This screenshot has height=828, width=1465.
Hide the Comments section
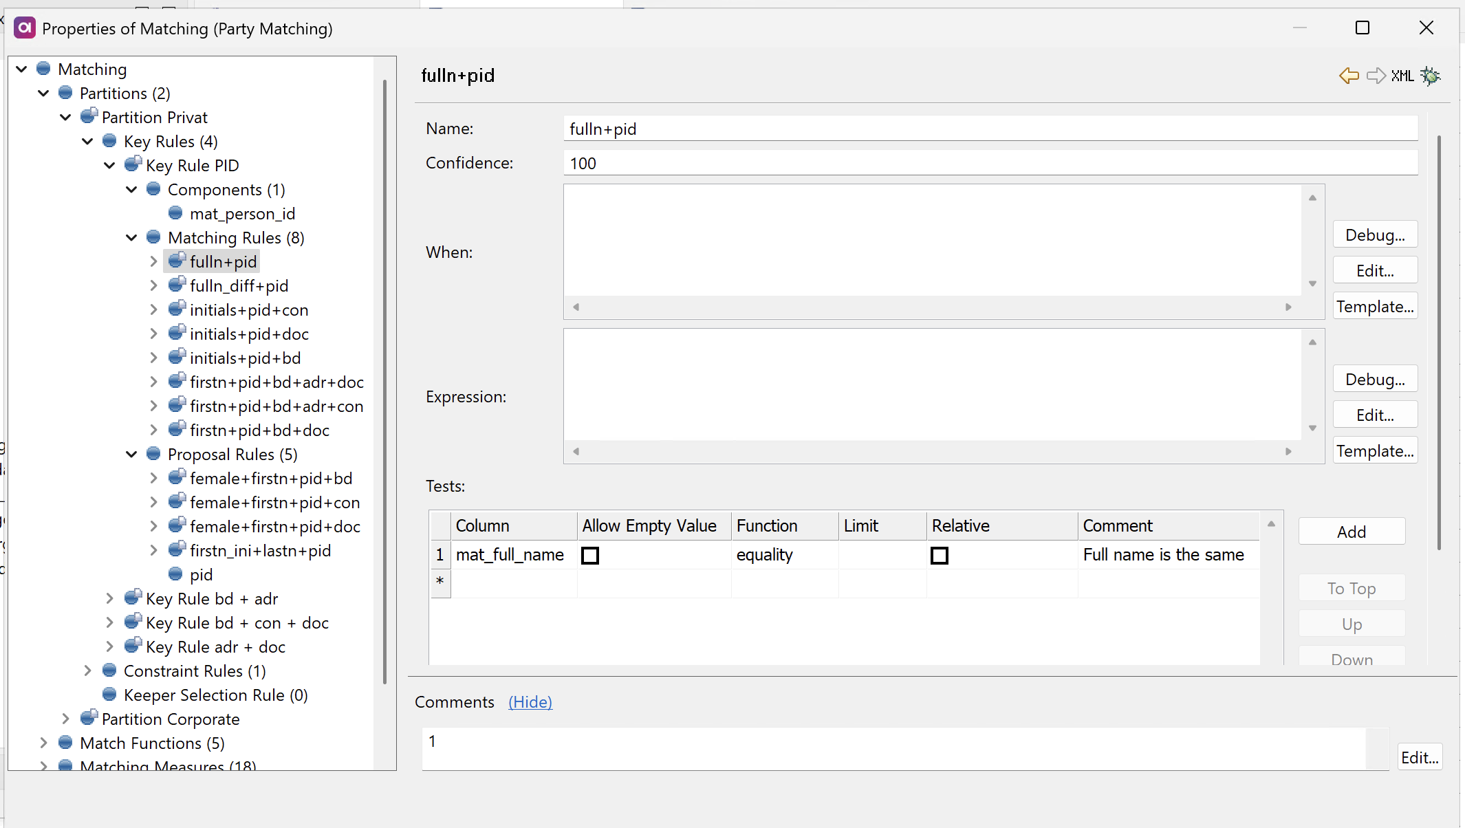(530, 701)
